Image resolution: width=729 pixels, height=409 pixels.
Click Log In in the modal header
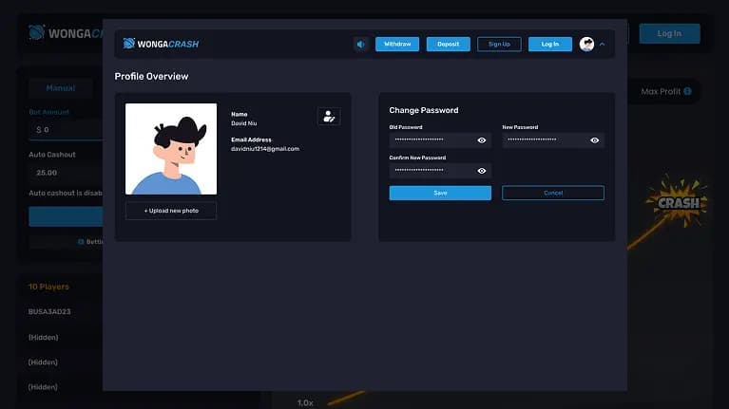(549, 44)
